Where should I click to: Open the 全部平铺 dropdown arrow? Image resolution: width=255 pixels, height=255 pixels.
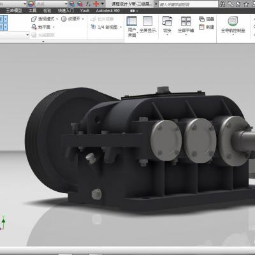pyautogui.click(x=186, y=34)
